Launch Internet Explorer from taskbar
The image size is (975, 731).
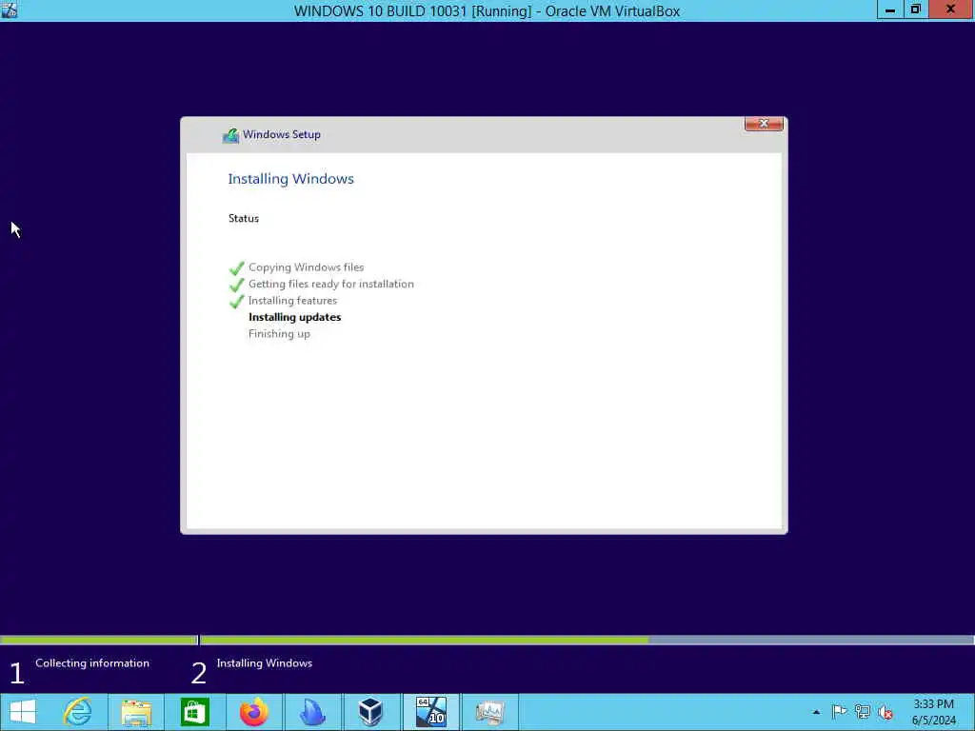[x=78, y=712]
